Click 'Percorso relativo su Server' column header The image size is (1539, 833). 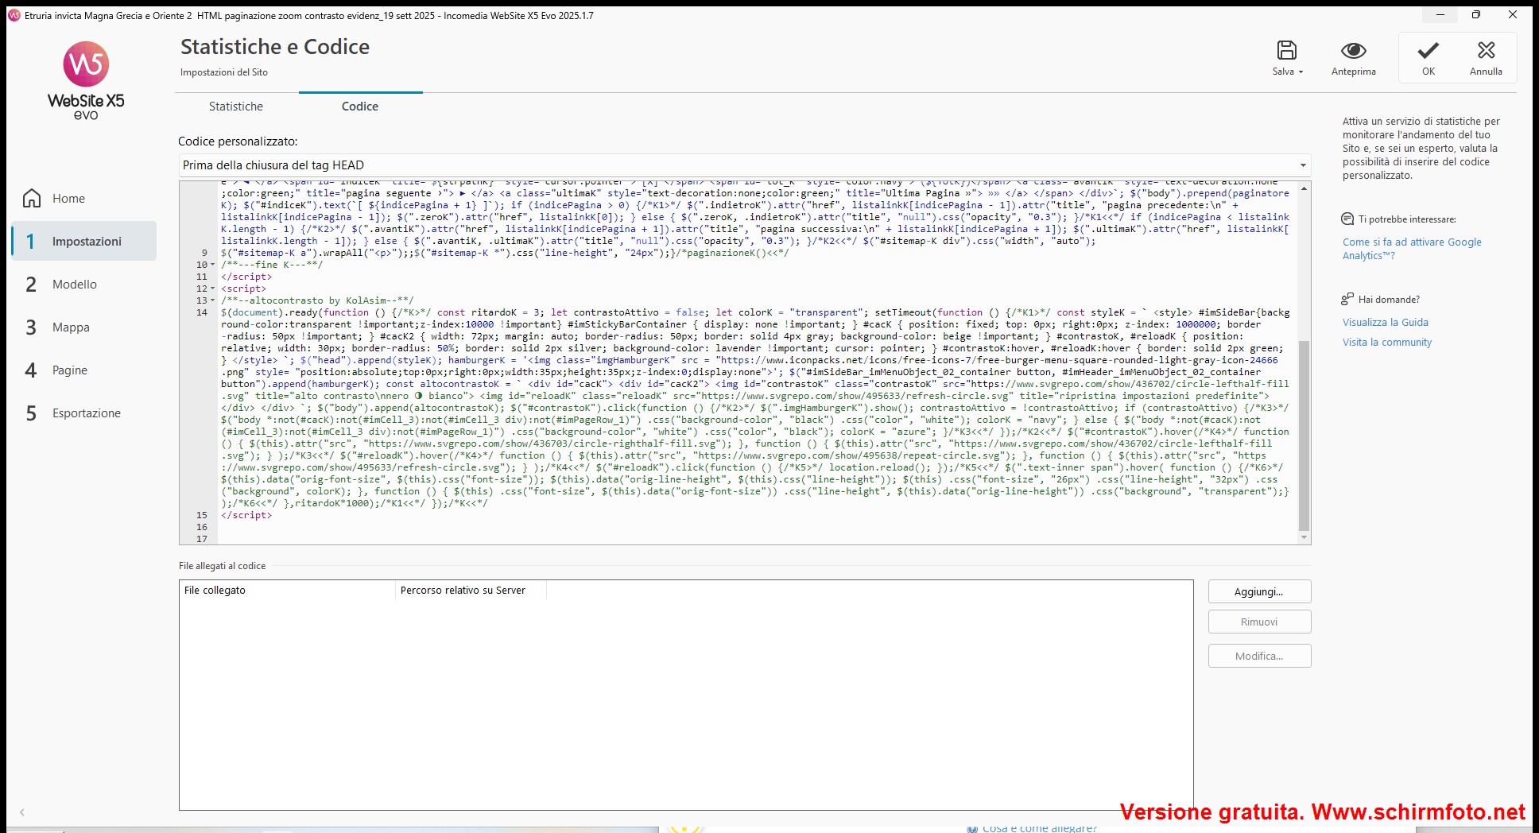pos(471,591)
